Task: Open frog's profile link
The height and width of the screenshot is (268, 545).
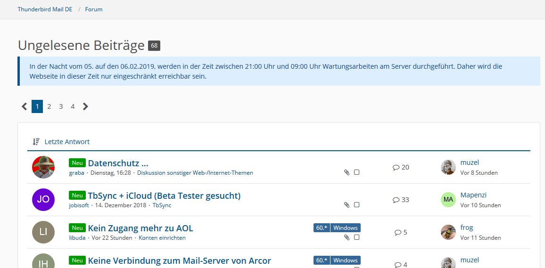Action: 466,228
